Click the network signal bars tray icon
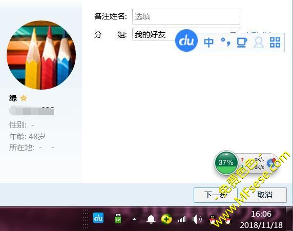 [x=182, y=219]
